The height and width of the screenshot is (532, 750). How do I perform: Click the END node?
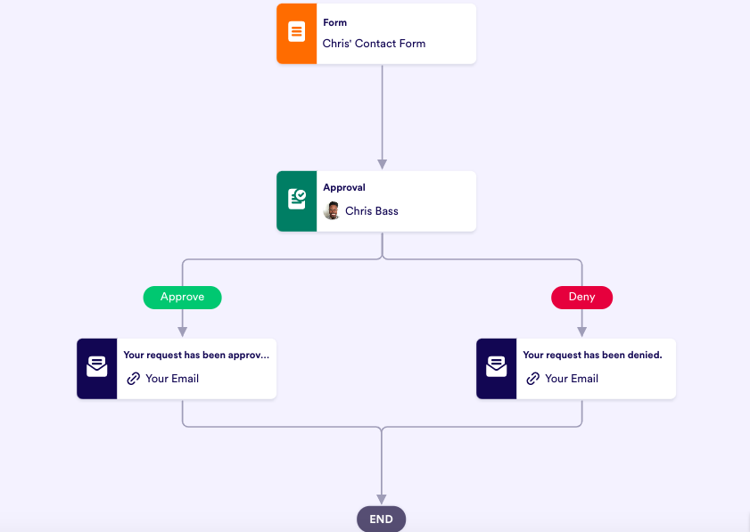(x=381, y=520)
